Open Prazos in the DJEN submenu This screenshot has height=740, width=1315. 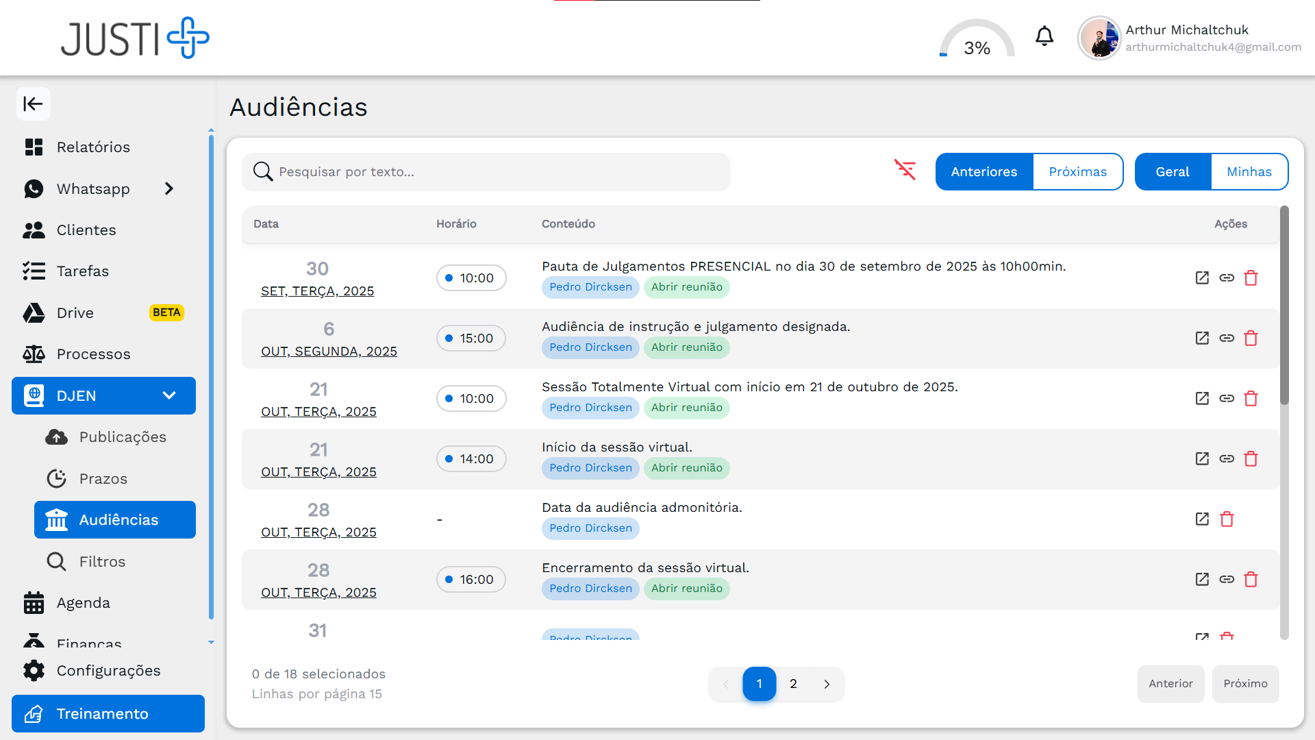tap(103, 479)
